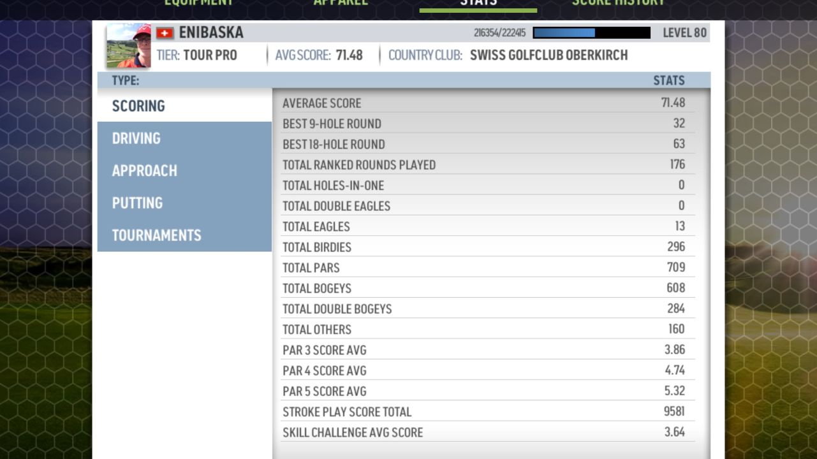Select the Total Pars row

[488, 267]
